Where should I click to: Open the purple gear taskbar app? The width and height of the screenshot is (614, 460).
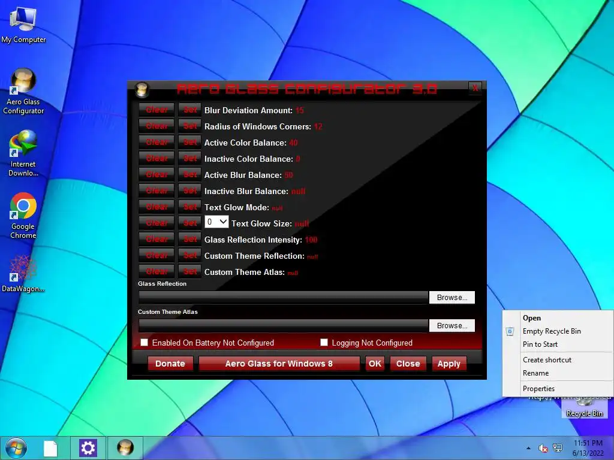pos(88,448)
